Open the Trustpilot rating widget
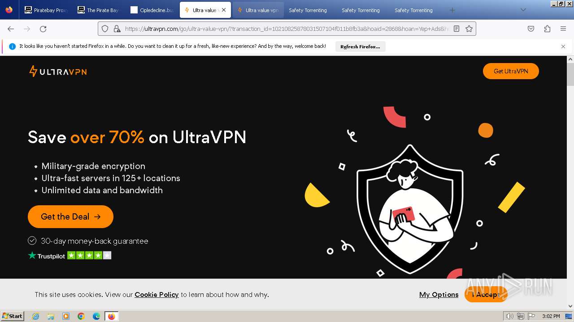 [x=70, y=255]
